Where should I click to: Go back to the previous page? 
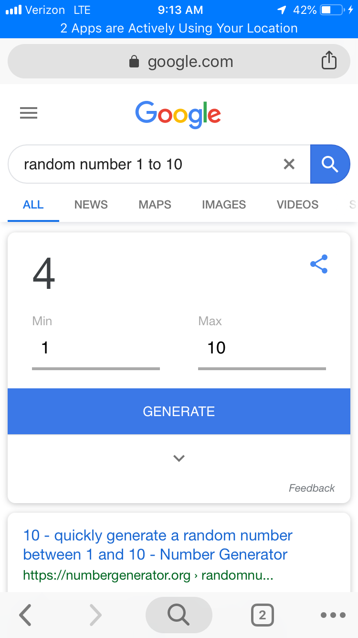25,615
